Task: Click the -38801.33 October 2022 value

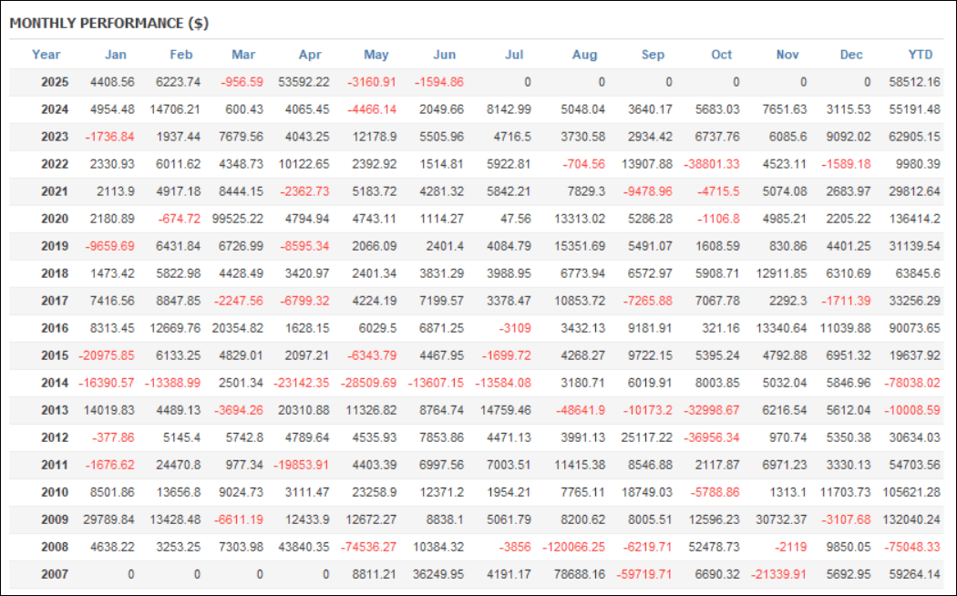Action: 711,164
